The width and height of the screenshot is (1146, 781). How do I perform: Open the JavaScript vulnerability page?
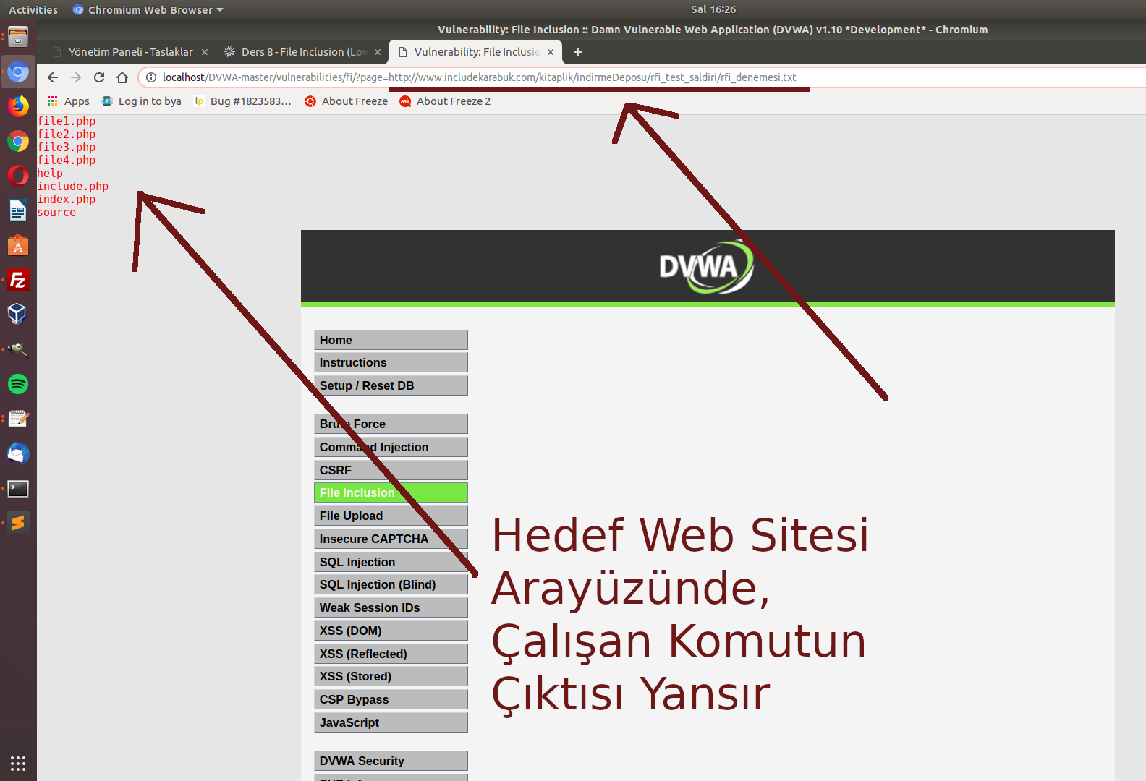391,722
